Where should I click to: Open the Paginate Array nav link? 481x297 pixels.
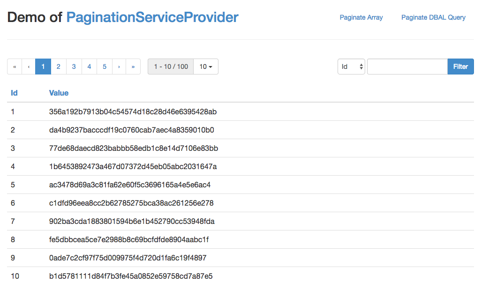pyautogui.click(x=361, y=17)
